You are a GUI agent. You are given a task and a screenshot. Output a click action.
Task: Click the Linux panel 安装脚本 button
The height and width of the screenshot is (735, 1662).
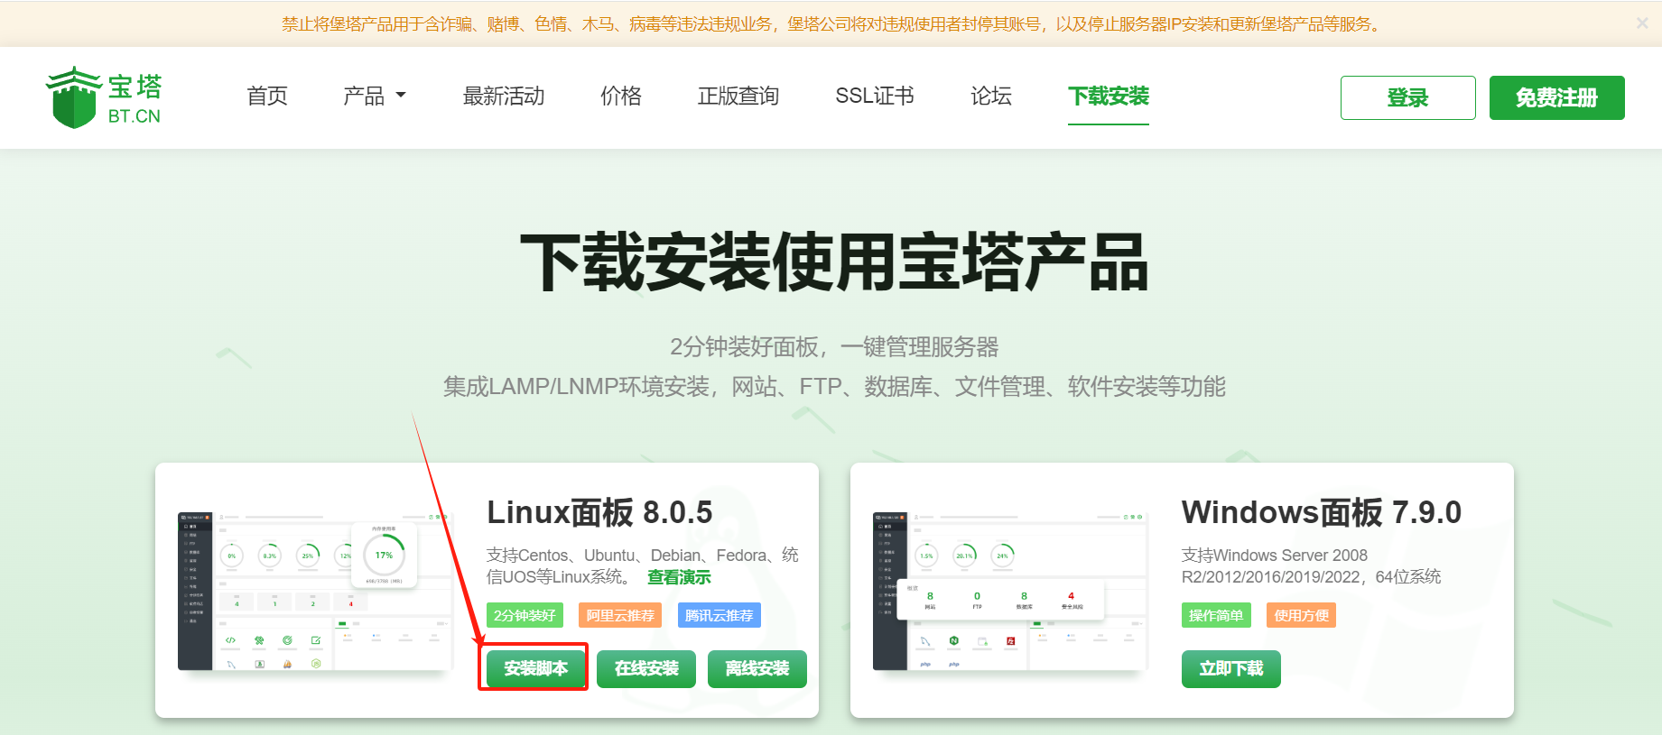(x=536, y=668)
